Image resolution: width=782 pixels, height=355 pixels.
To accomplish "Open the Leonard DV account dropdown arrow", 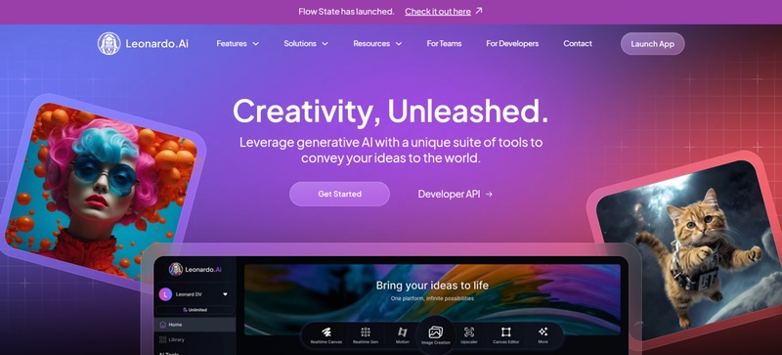I will pyautogui.click(x=225, y=294).
